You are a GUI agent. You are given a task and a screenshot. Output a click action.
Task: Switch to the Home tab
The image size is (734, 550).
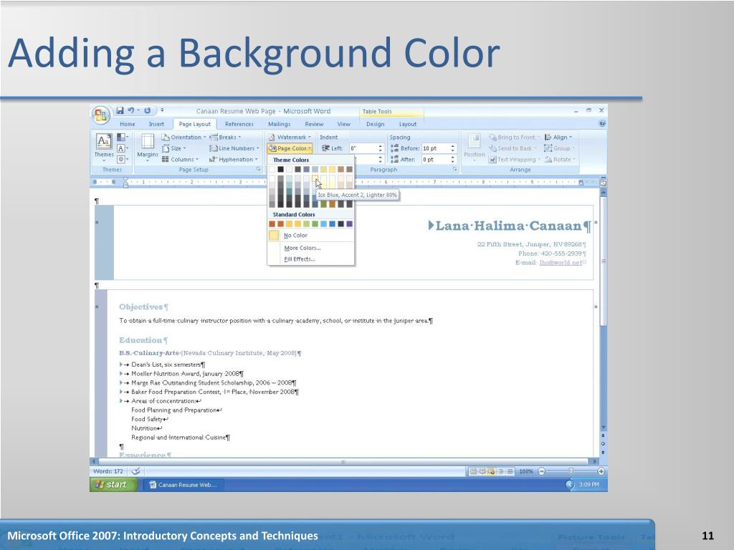click(x=128, y=124)
